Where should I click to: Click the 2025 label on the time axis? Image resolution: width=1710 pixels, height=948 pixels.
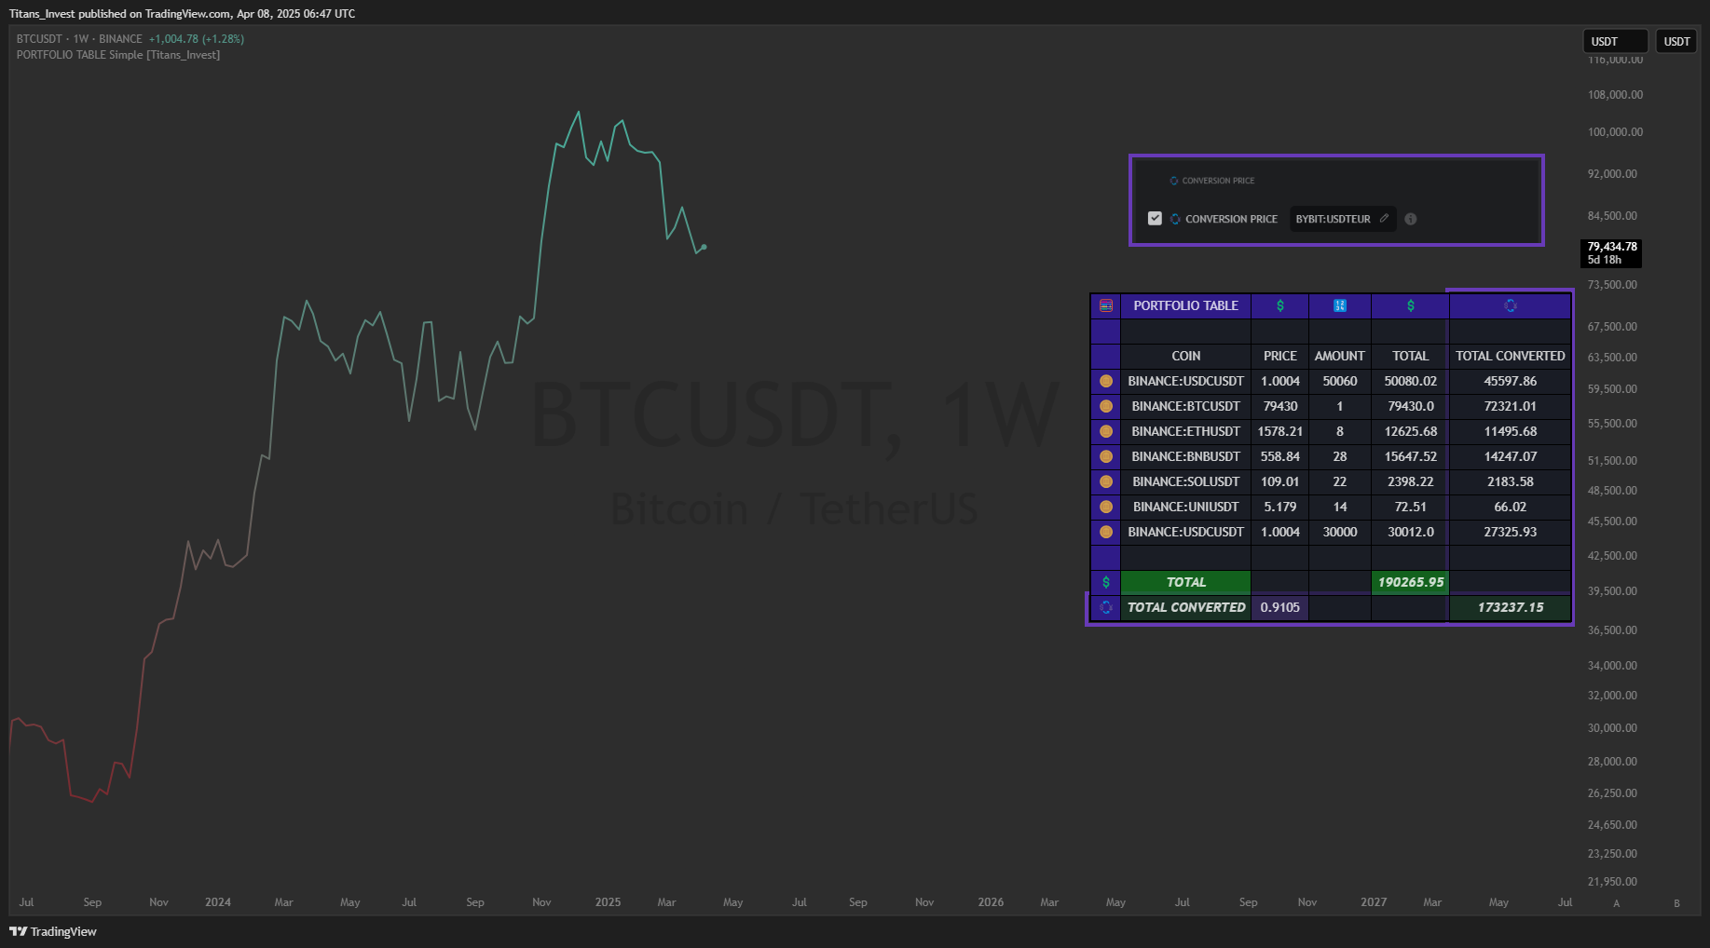608,902
